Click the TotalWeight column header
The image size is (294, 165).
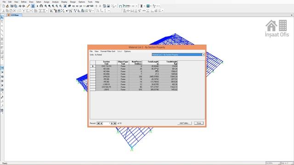(169, 63)
